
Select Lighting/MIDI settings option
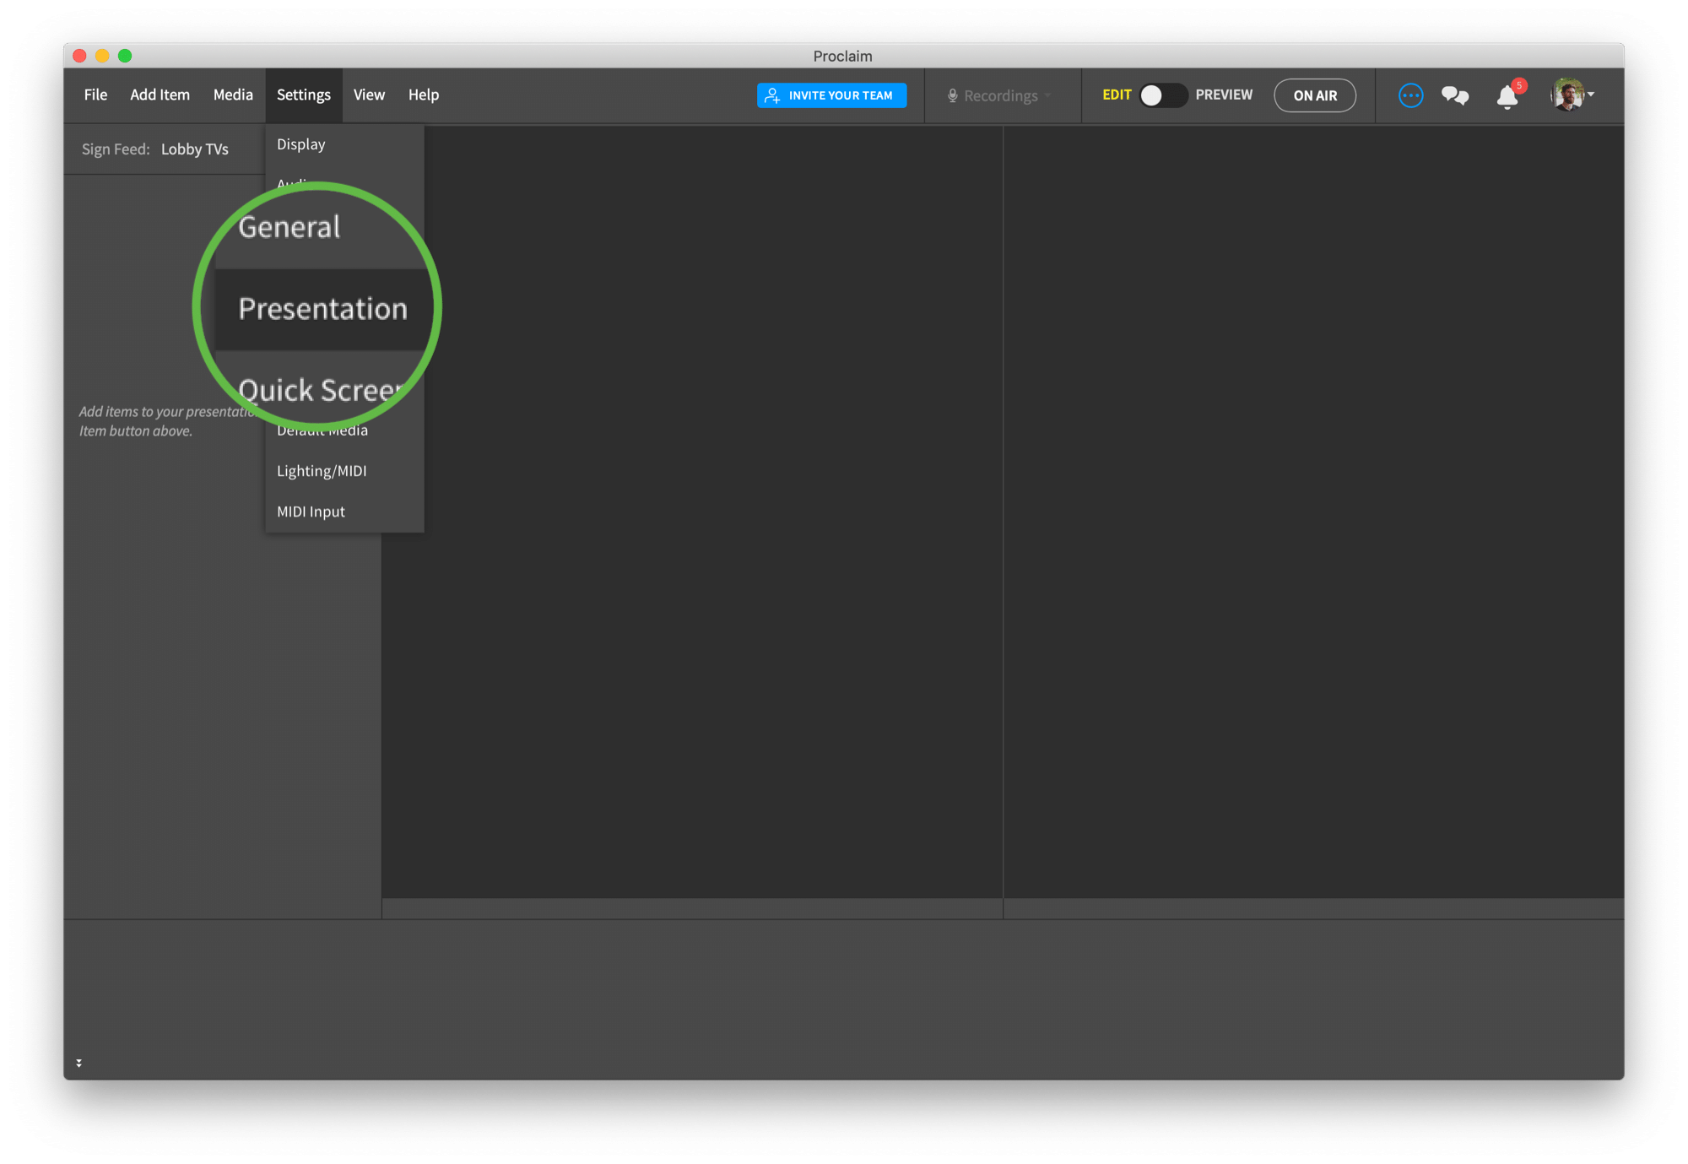point(344,471)
